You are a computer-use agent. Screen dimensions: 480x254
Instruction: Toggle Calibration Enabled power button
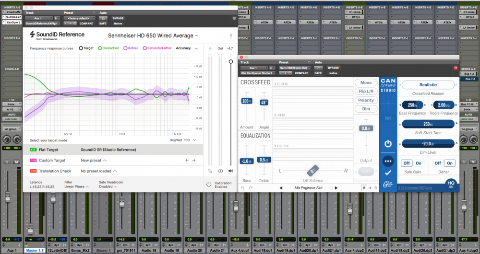click(x=209, y=184)
